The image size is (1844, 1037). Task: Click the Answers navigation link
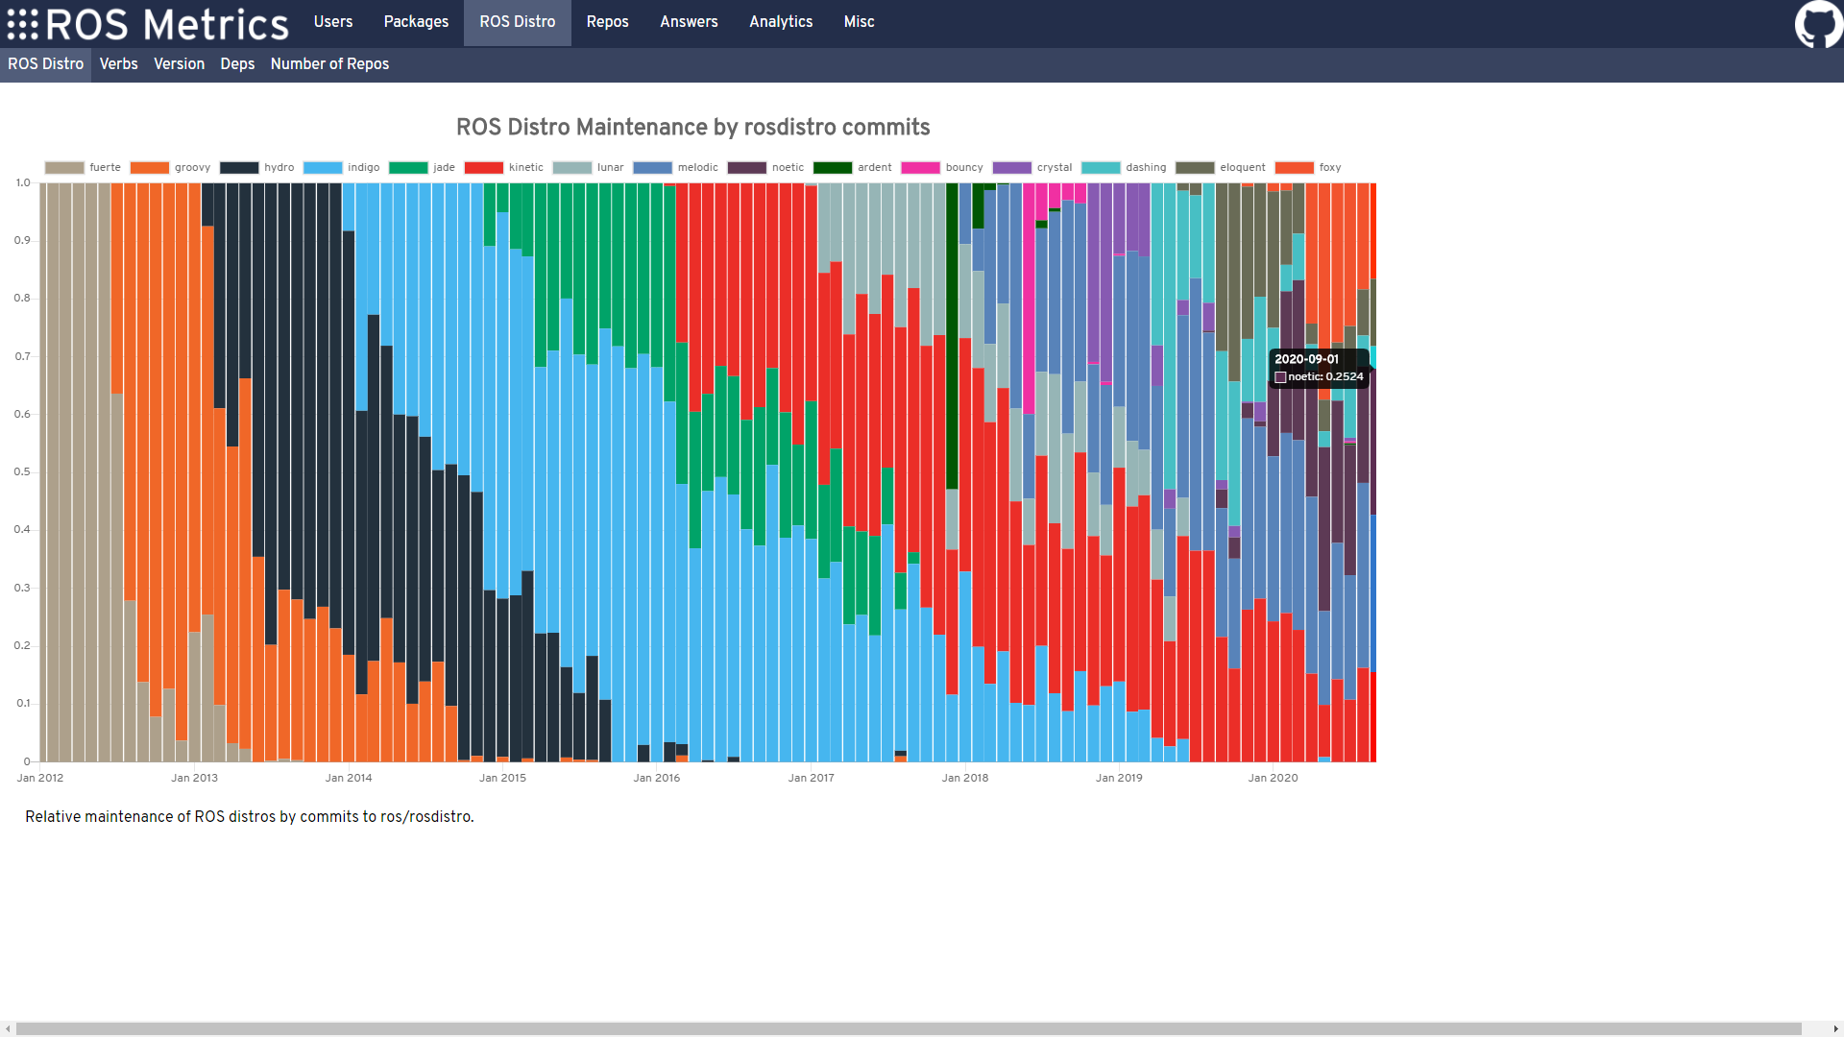tap(689, 21)
